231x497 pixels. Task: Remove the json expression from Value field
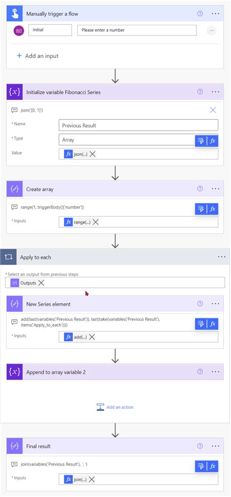click(x=93, y=154)
